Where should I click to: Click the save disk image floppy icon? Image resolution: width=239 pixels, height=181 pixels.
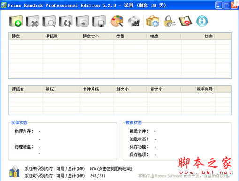point(99,21)
